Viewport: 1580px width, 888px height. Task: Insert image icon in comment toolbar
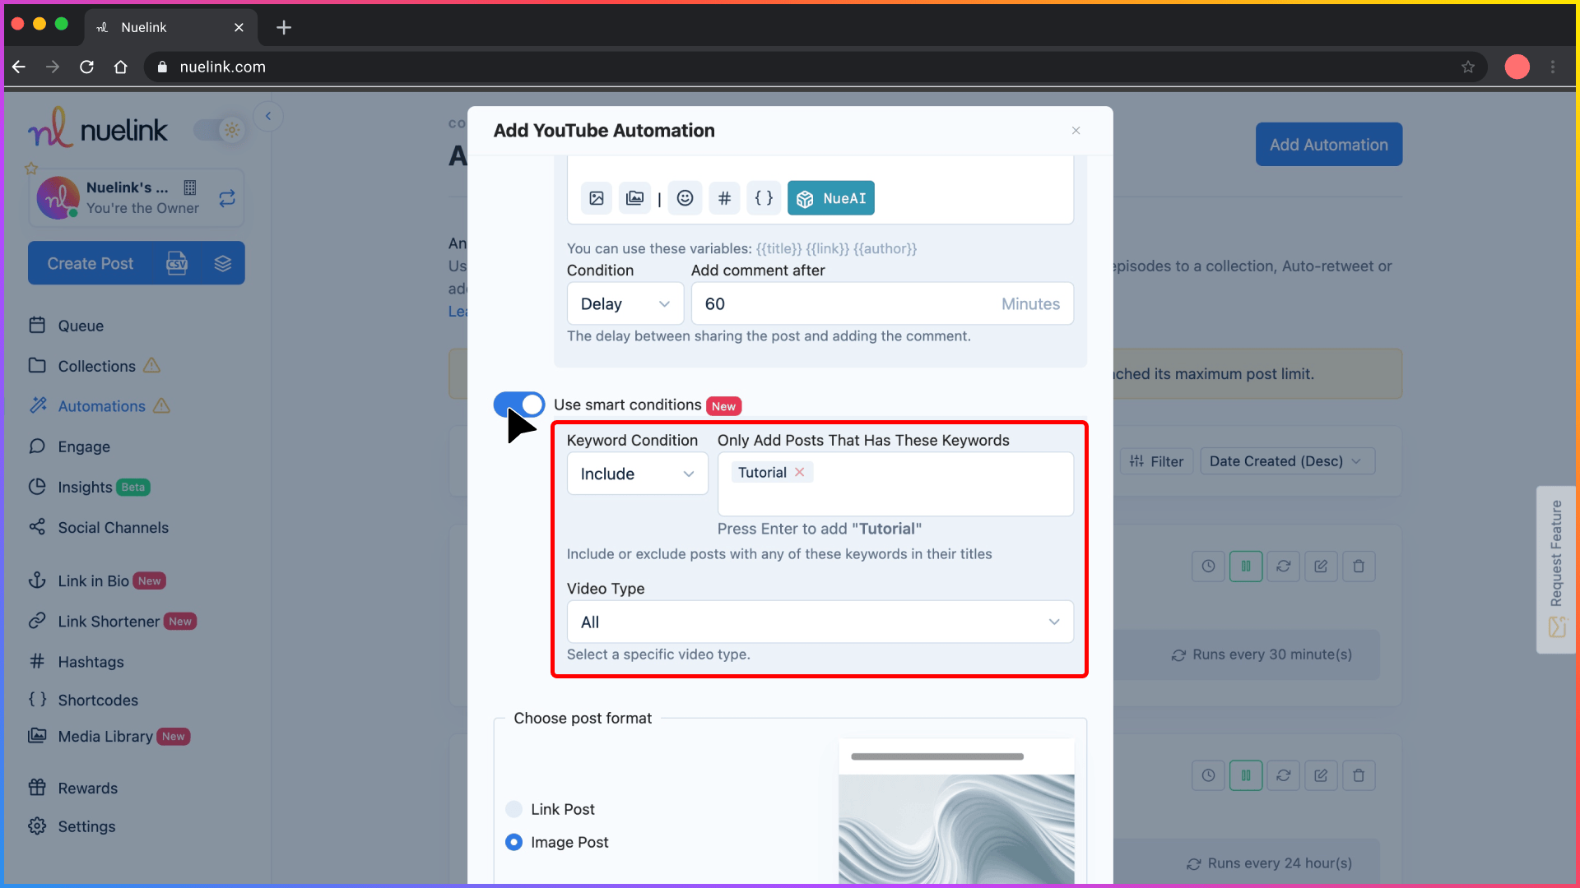pyautogui.click(x=597, y=198)
